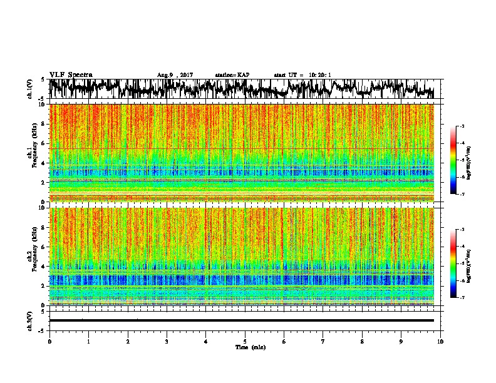Click time axis tick label "0"
This screenshot has height=383, width=496.
coord(49,342)
